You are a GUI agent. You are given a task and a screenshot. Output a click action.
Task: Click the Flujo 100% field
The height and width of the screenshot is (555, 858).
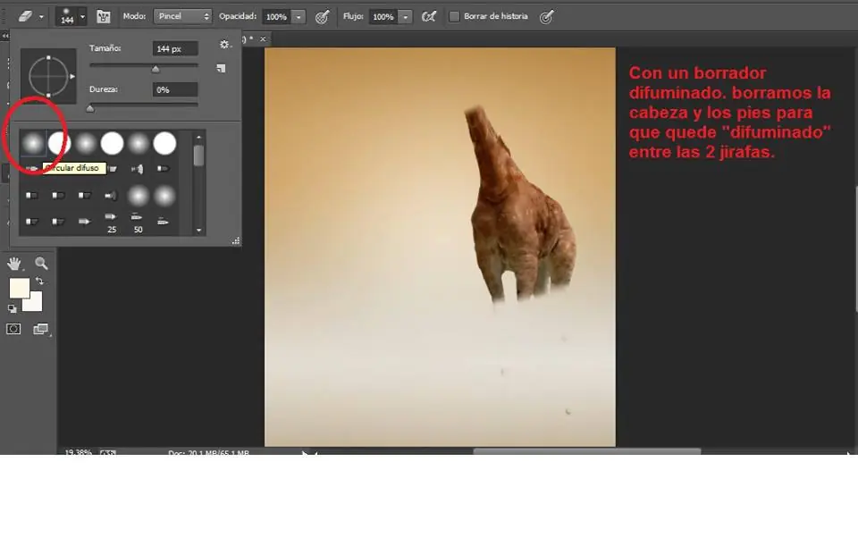click(383, 17)
